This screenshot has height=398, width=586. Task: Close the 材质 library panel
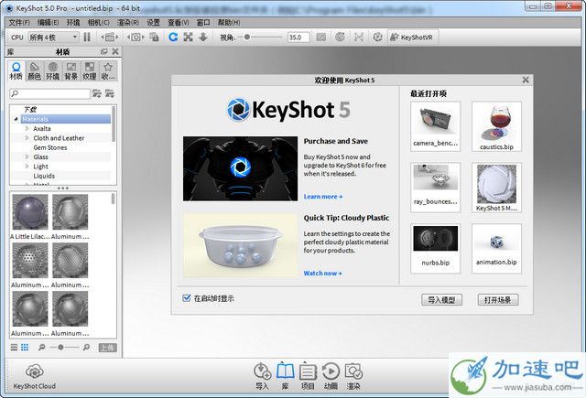click(115, 51)
